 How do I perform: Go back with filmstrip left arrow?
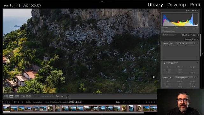coord(19,102)
